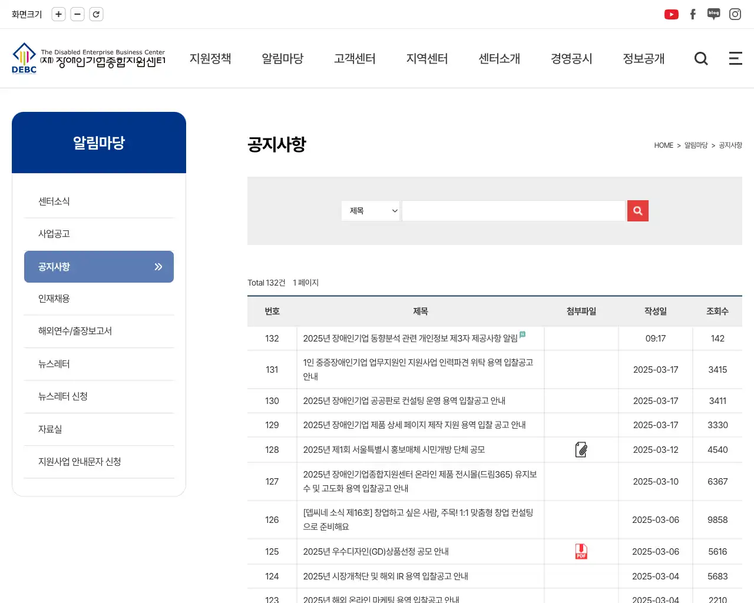
Task: Click the 09:17 timestamp cell
Action: point(656,339)
